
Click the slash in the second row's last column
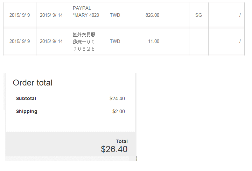click(x=240, y=41)
